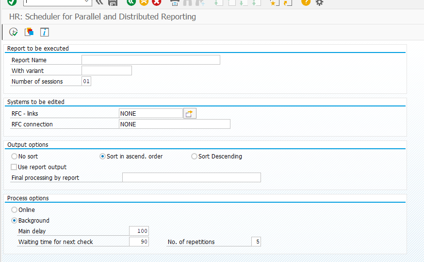
Task: Select the Online process option
Action: 14,210
